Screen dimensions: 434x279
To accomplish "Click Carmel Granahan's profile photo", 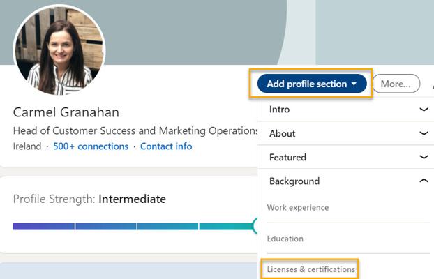I will (x=59, y=51).
